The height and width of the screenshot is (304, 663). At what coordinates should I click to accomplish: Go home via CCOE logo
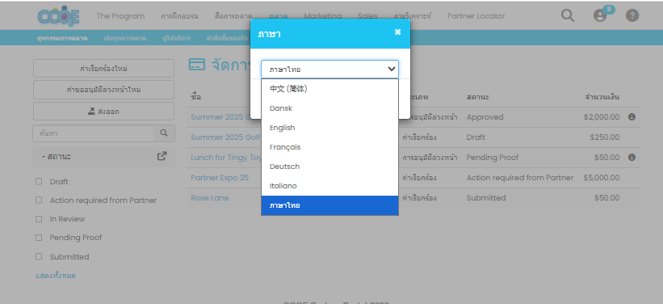pyautogui.click(x=58, y=16)
